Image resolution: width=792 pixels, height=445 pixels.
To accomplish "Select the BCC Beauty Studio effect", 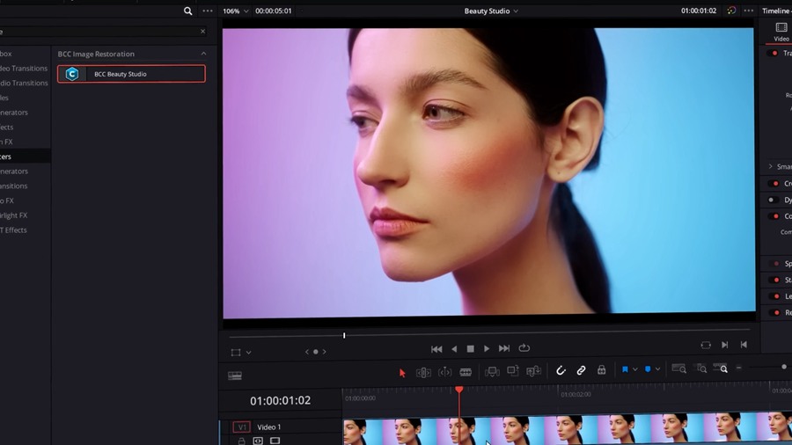I will click(x=131, y=74).
